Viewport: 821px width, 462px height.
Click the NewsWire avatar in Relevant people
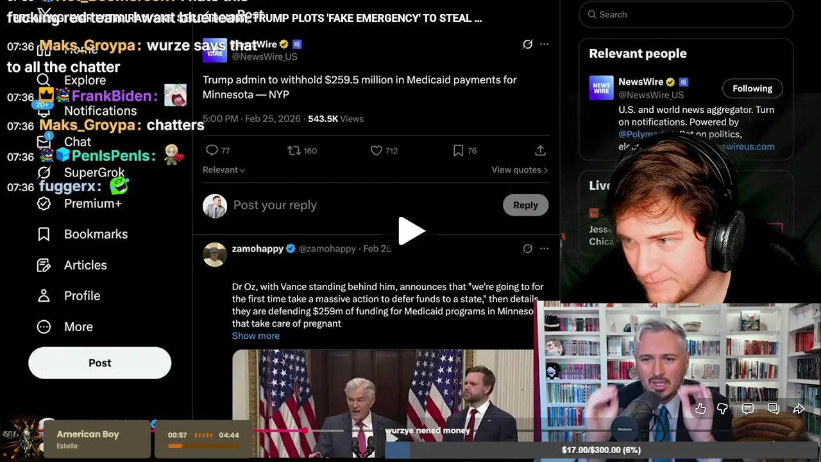(x=601, y=88)
